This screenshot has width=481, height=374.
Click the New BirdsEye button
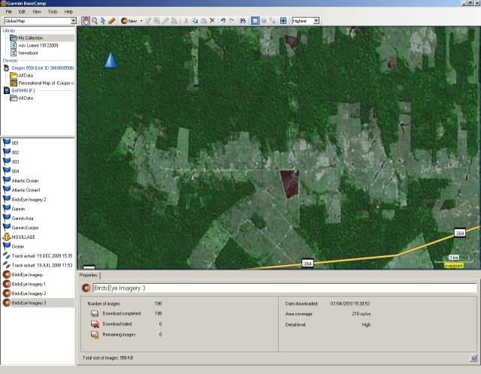coord(129,21)
